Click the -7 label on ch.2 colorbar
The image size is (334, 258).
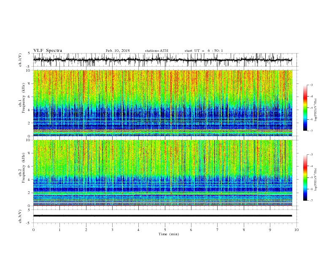click(311, 200)
